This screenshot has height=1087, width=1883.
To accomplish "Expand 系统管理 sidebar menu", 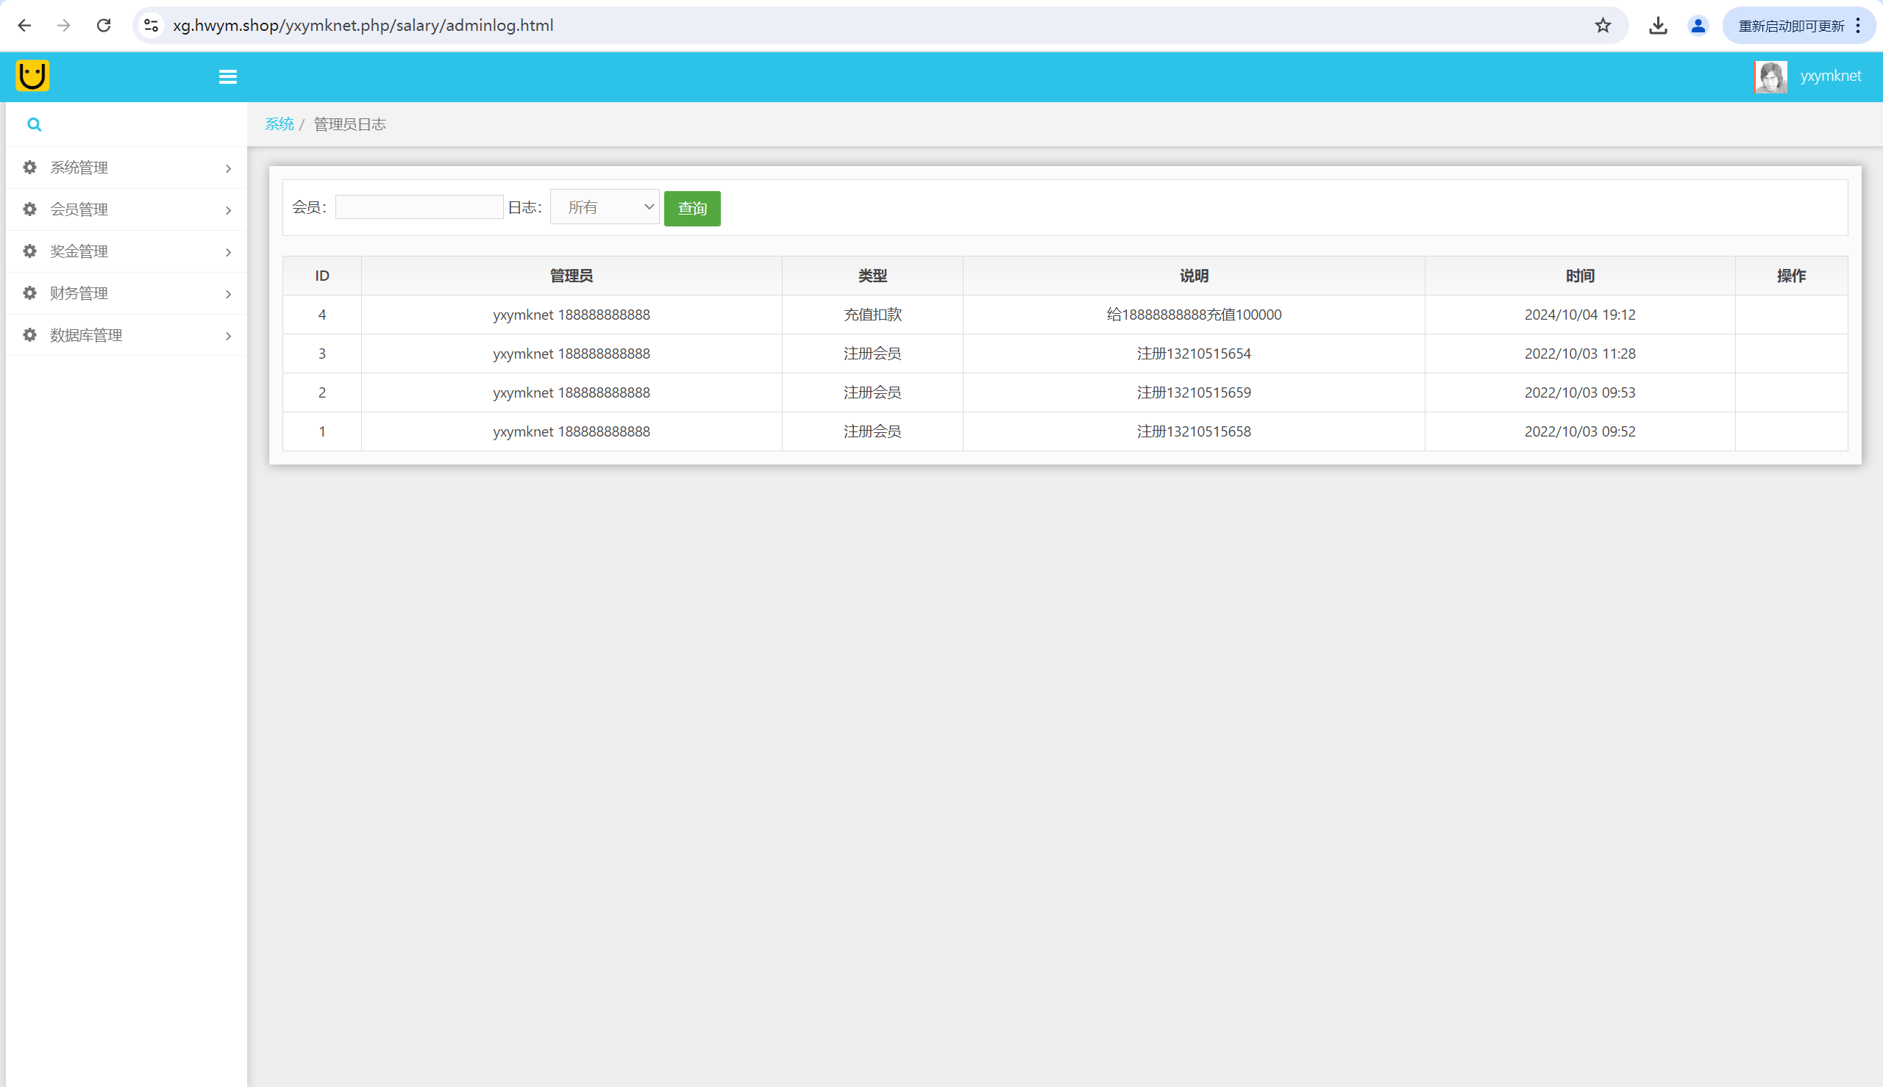I will click(126, 168).
